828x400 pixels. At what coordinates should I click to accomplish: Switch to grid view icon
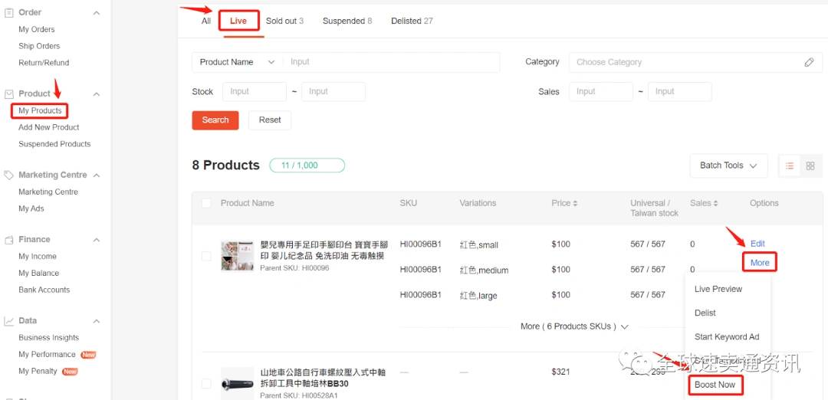[810, 166]
